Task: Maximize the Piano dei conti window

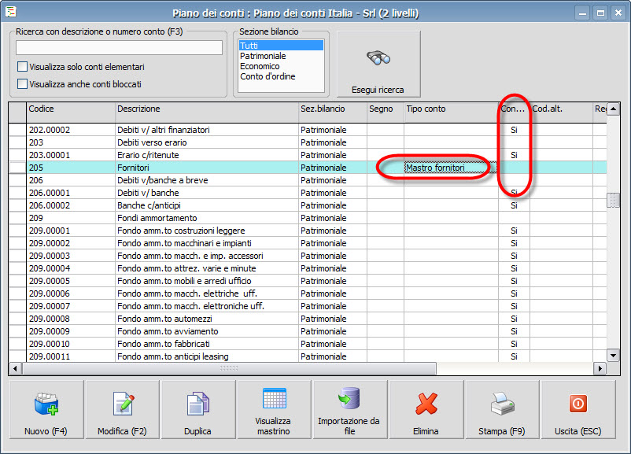Action: pos(600,13)
